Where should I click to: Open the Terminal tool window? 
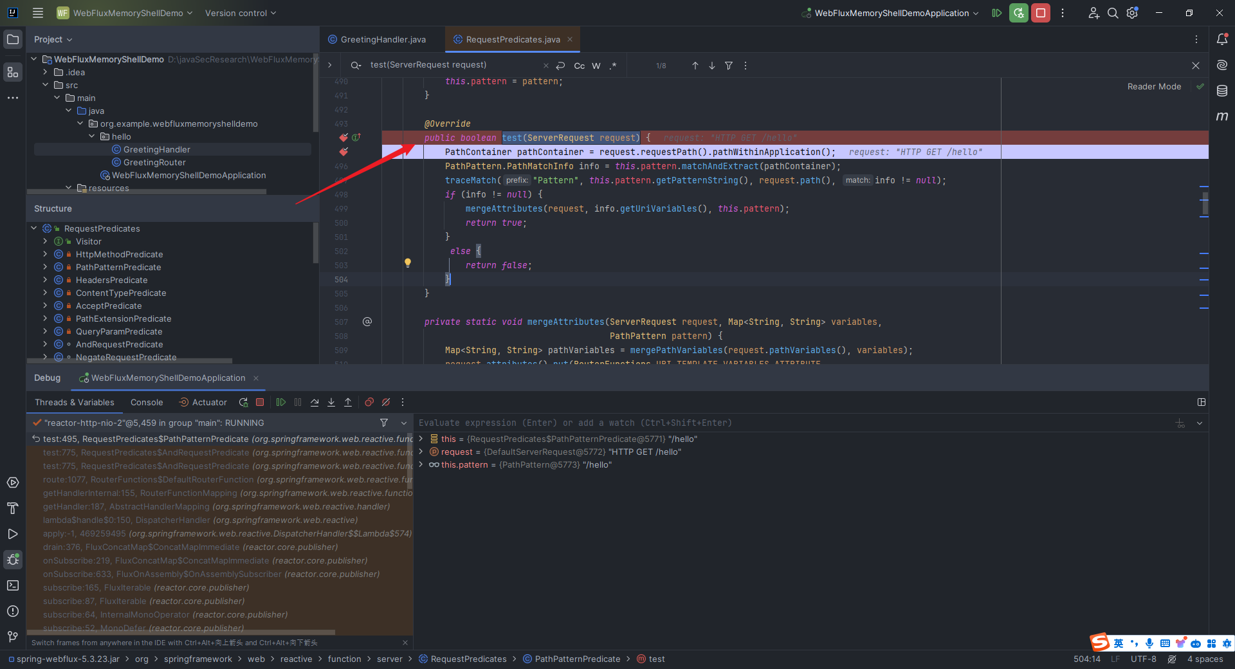pos(13,585)
